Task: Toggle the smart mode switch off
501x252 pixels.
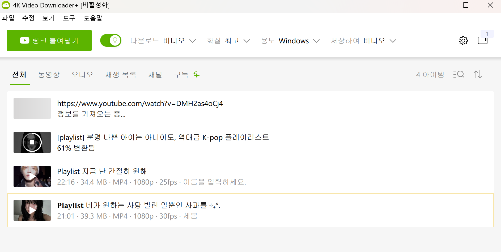Action: click(x=111, y=40)
